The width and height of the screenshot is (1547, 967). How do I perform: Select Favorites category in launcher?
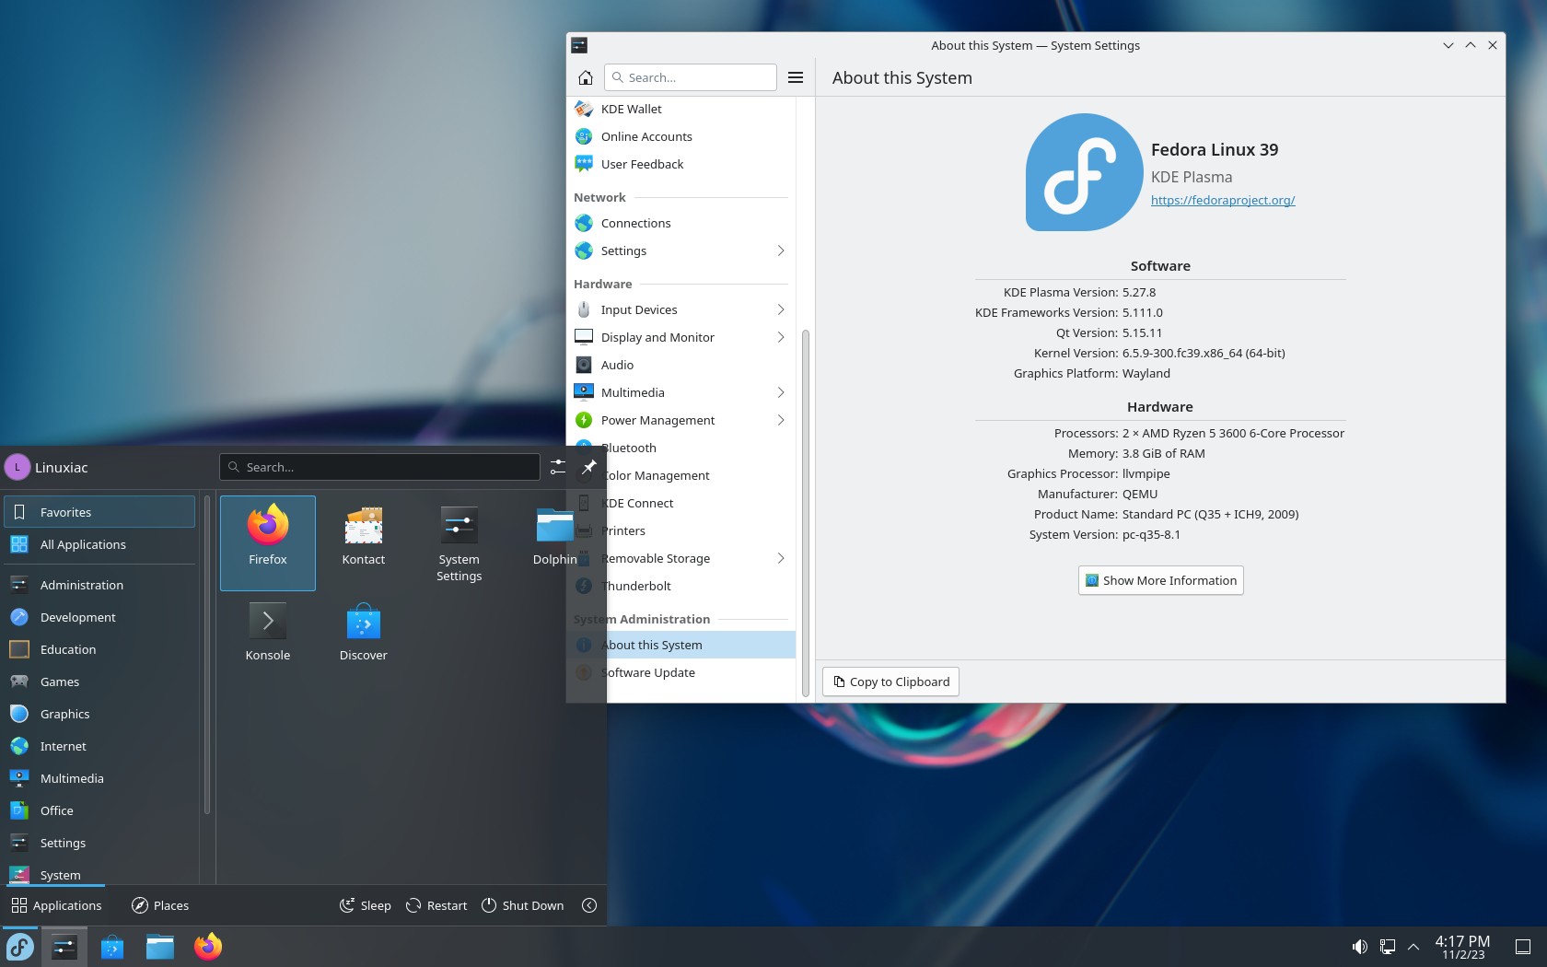coord(99,512)
